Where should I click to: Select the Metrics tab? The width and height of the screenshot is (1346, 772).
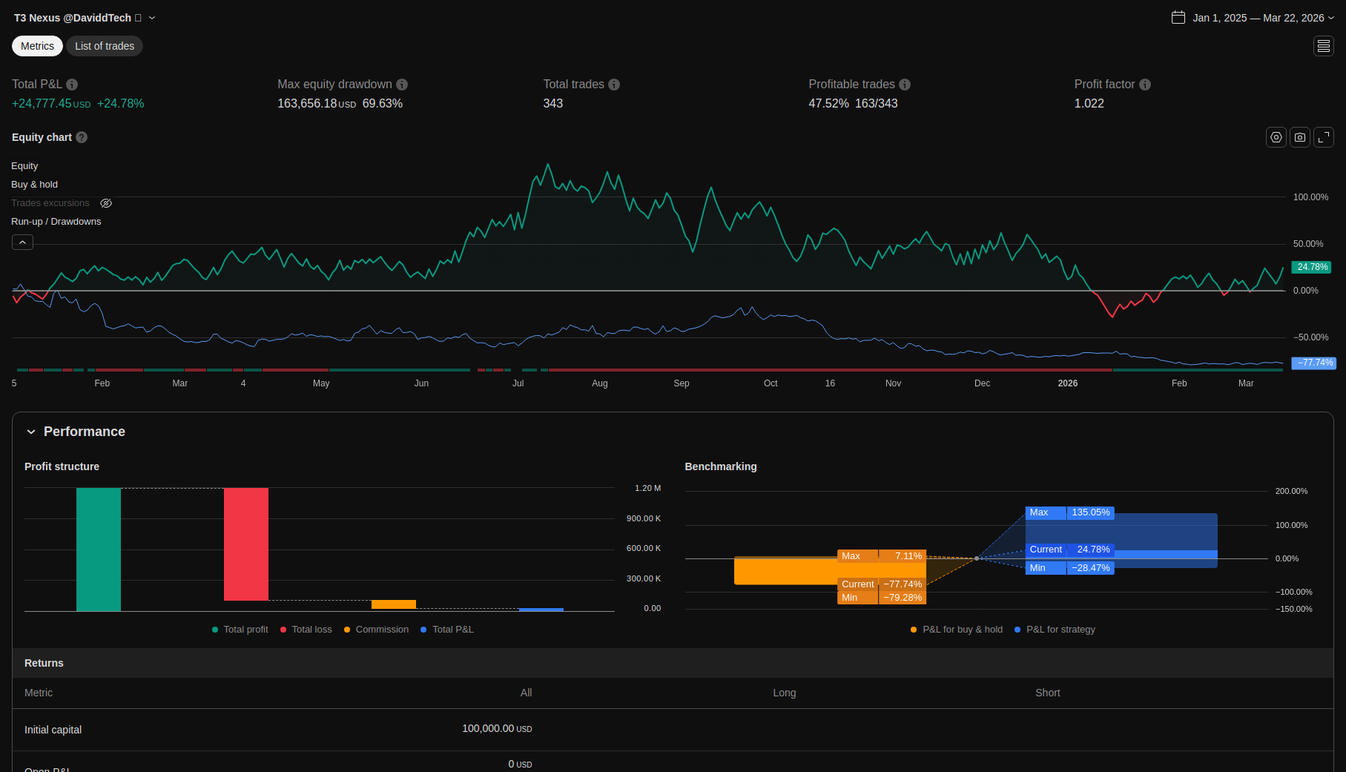click(37, 46)
